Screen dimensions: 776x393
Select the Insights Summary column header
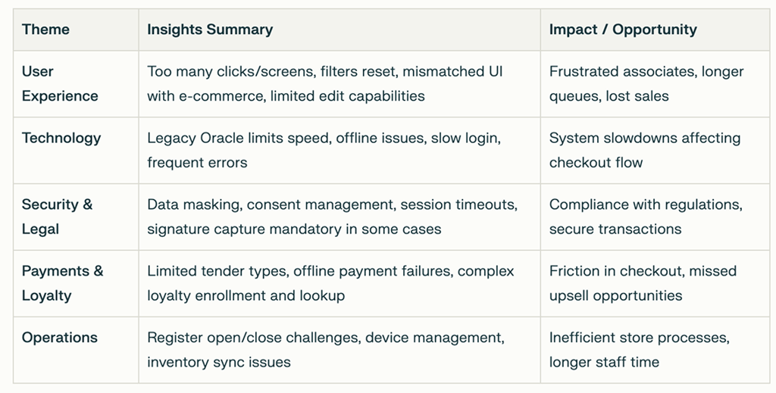pyautogui.click(x=210, y=30)
